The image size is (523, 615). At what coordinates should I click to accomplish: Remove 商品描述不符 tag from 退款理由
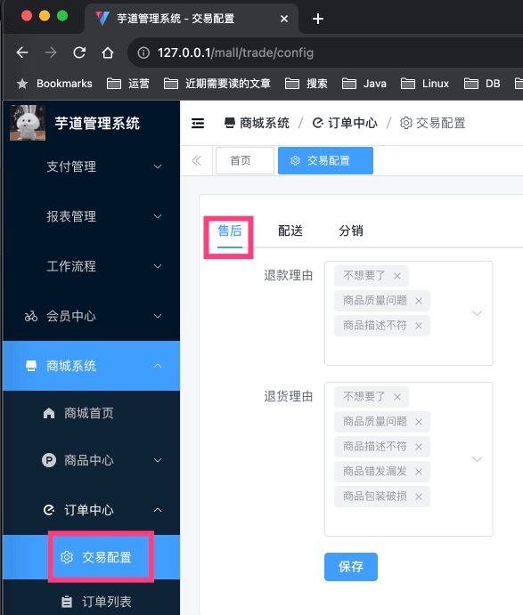point(419,326)
